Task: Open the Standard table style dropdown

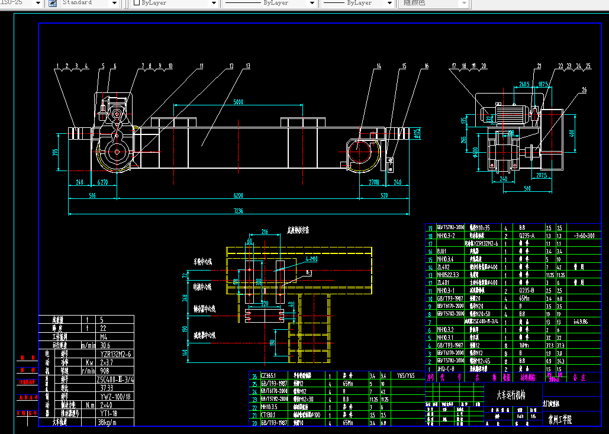Action: coord(114,3)
